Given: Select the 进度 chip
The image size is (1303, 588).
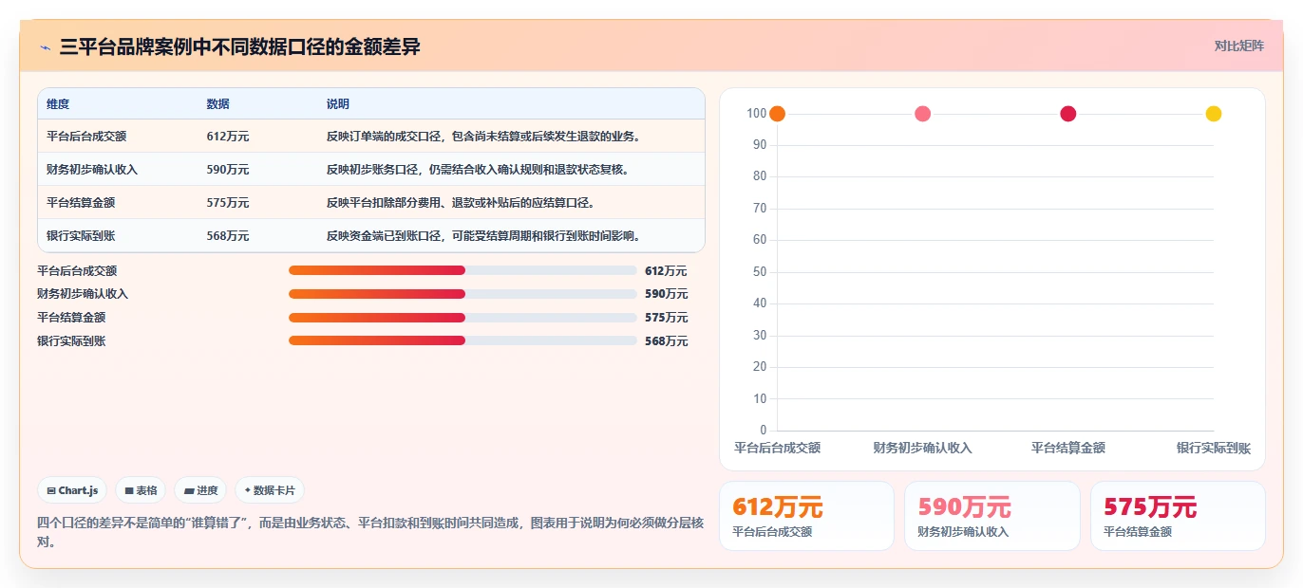Looking at the screenshot, I should pyautogui.click(x=200, y=490).
